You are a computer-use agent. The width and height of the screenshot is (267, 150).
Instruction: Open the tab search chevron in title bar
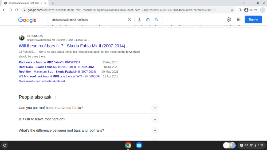(x=244, y=3)
